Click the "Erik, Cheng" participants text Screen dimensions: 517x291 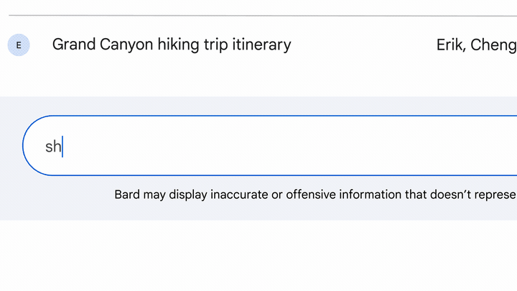(477, 45)
